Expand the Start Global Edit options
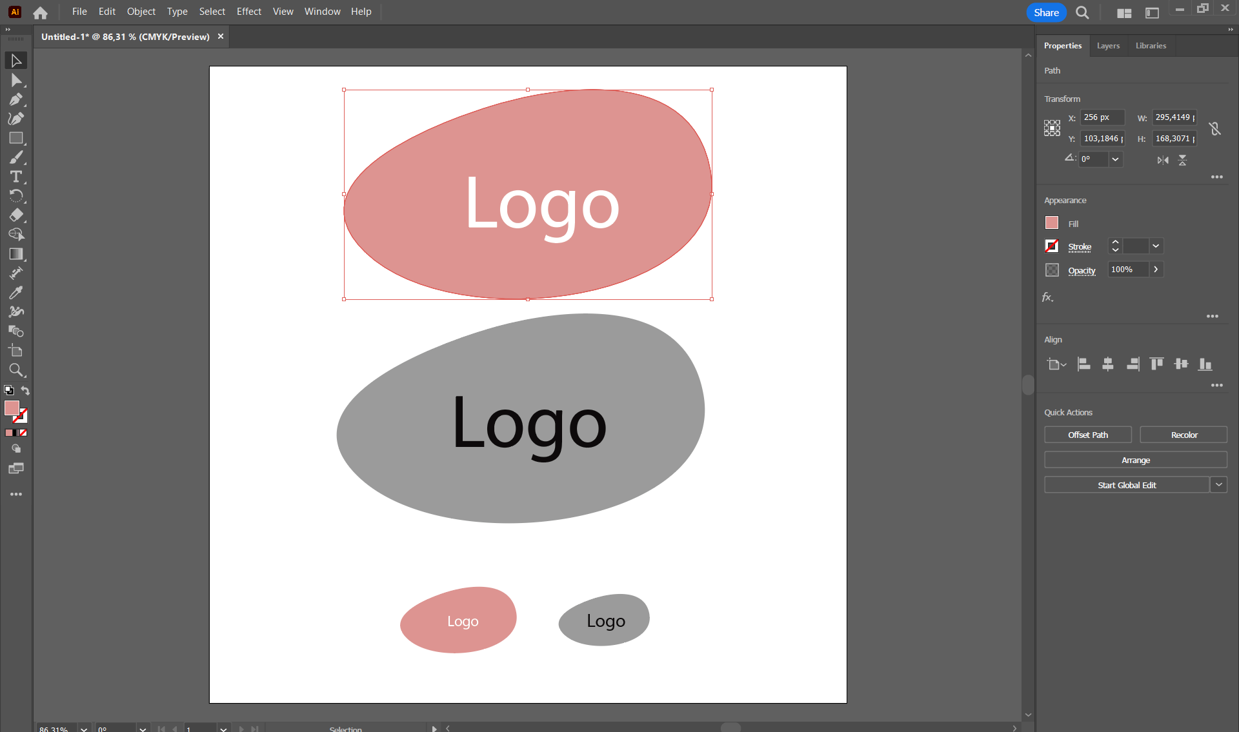 click(x=1218, y=485)
